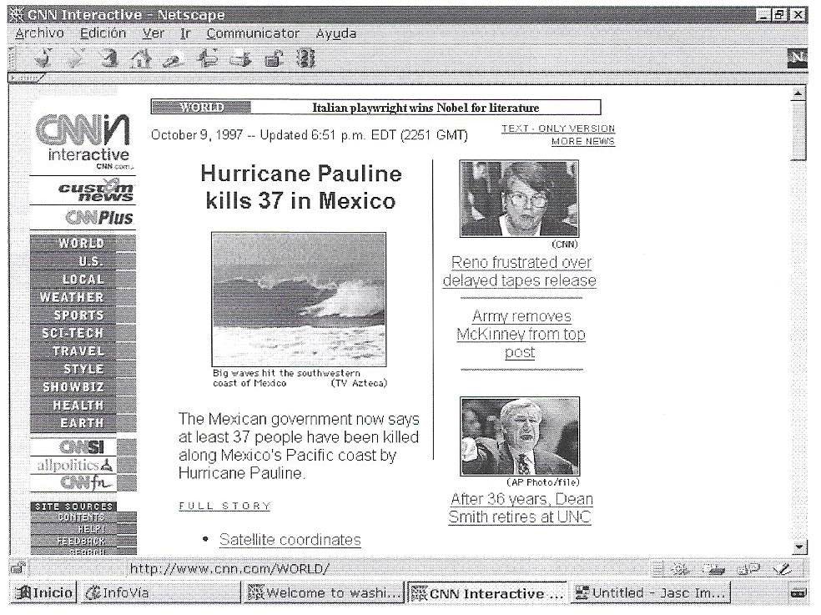Print the page with the printer icon
The height and width of the screenshot is (615, 821).
[240, 58]
